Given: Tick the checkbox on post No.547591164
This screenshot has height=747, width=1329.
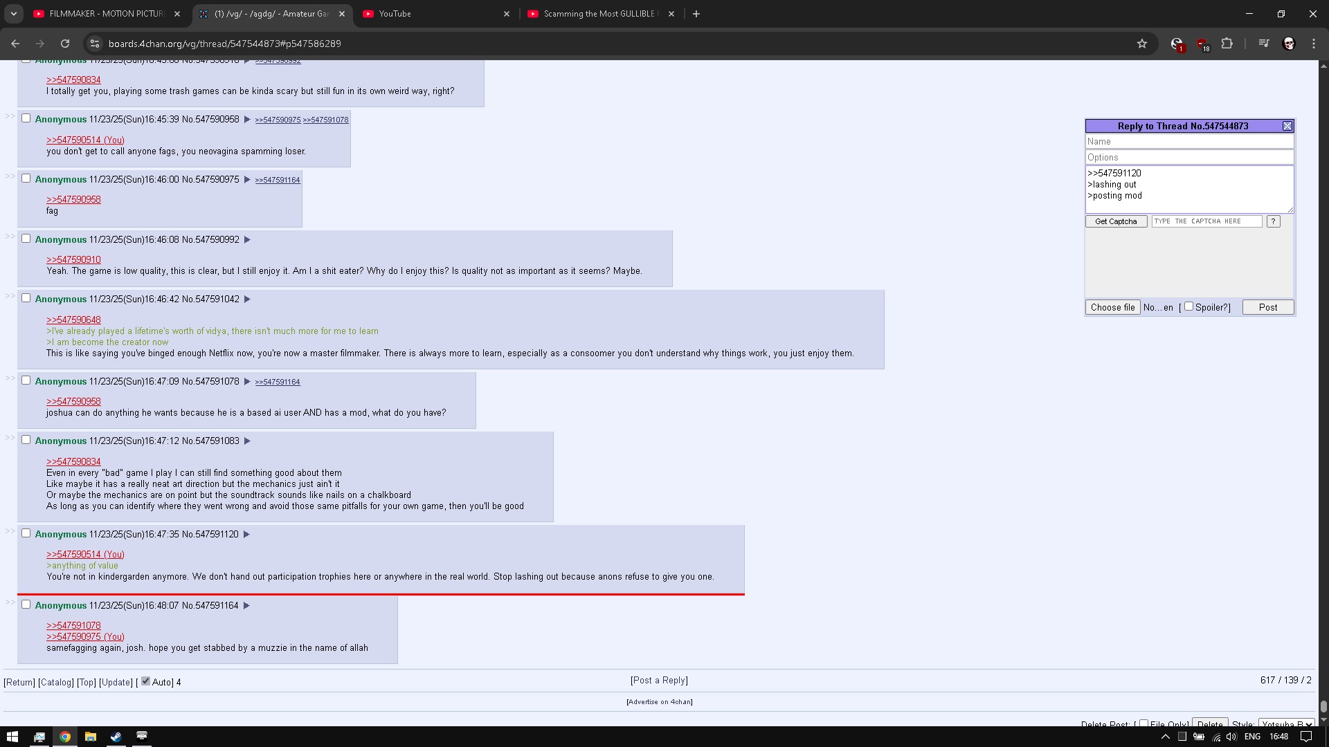Looking at the screenshot, I should point(26,605).
